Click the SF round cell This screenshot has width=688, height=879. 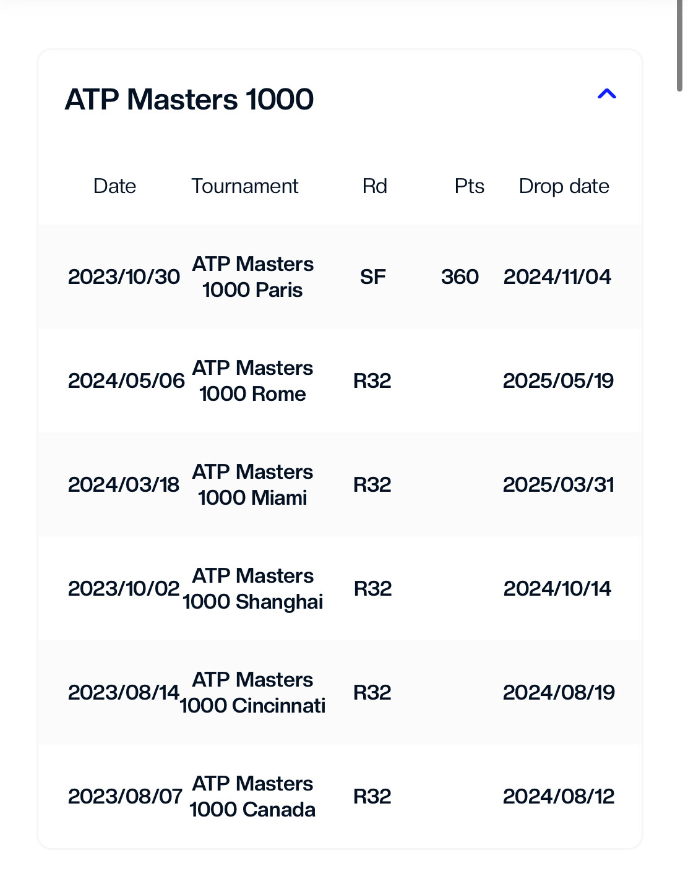coord(373,277)
